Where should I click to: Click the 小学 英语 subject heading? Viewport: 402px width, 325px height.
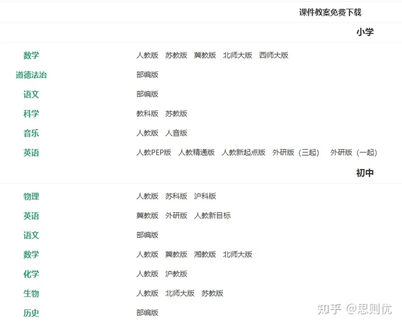tap(31, 153)
